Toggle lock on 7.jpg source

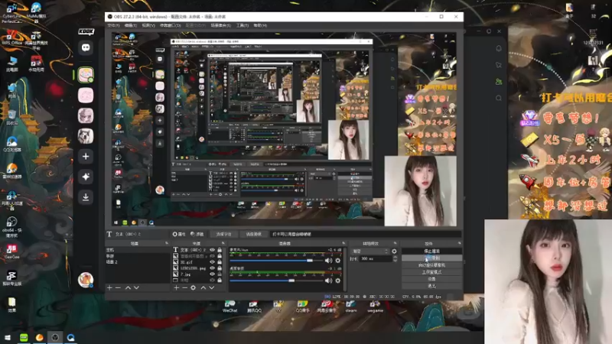pyautogui.click(x=220, y=274)
